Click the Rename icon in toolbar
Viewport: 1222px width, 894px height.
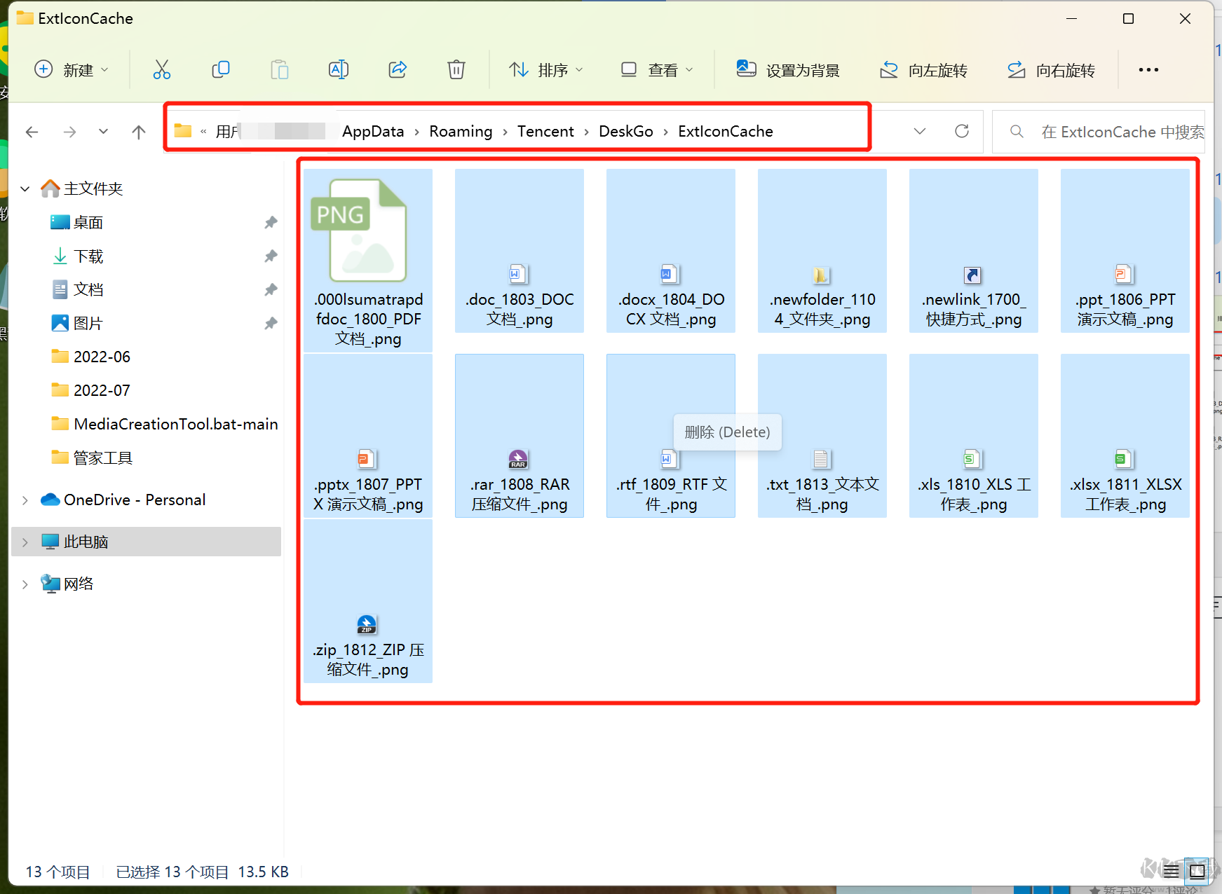339,69
